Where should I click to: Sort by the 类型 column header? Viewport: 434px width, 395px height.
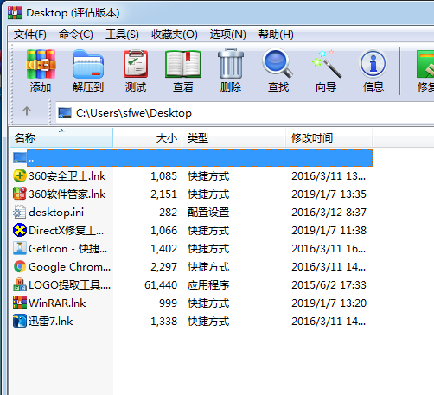(x=233, y=137)
